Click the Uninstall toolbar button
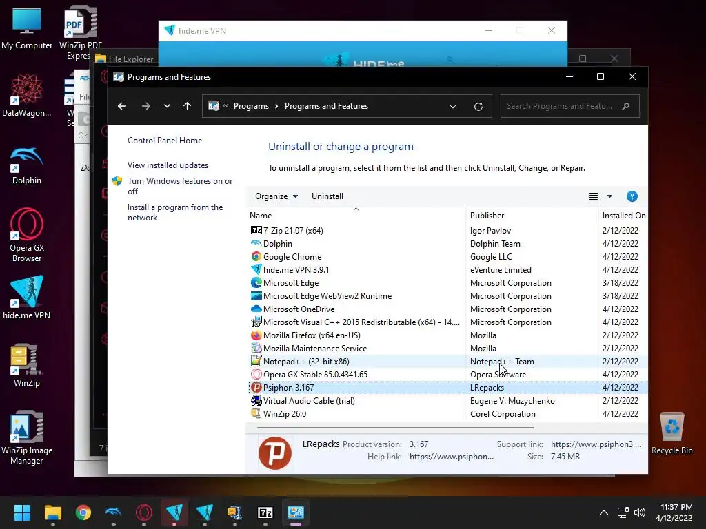Image resolution: width=706 pixels, height=529 pixels. [327, 196]
